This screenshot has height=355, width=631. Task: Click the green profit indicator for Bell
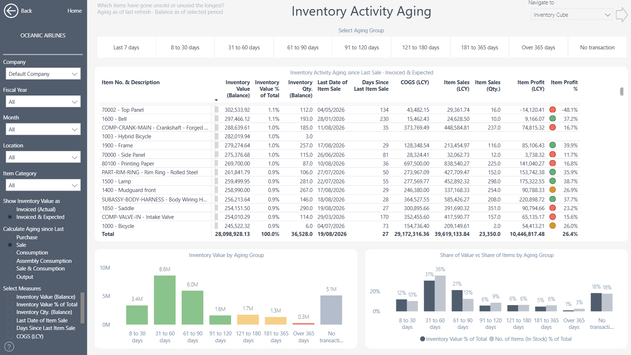coord(553,119)
